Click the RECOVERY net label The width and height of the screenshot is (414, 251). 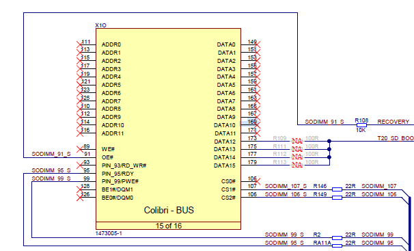pyautogui.click(x=393, y=122)
